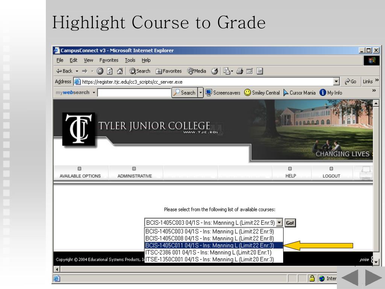The height and width of the screenshot is (289, 385).
Task: Click the vertical scrollbar up arrow
Action: point(376,103)
